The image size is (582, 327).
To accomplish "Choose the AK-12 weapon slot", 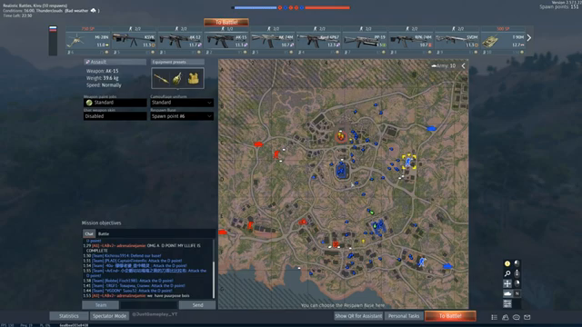I will coord(180,41).
